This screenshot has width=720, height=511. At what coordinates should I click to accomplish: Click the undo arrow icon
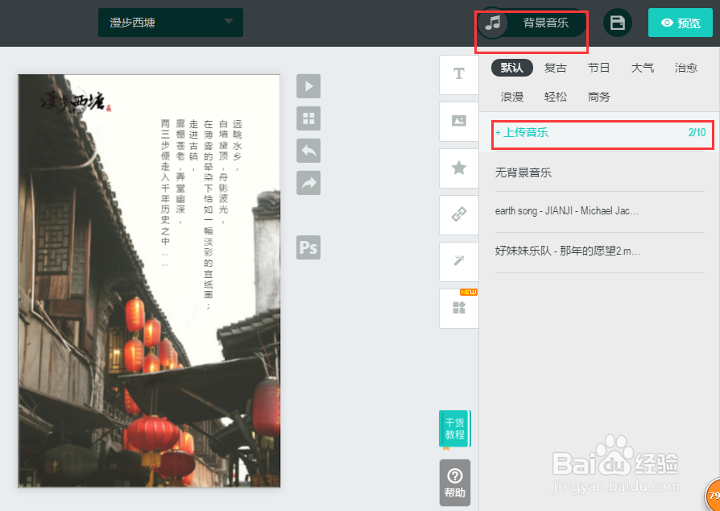[308, 151]
